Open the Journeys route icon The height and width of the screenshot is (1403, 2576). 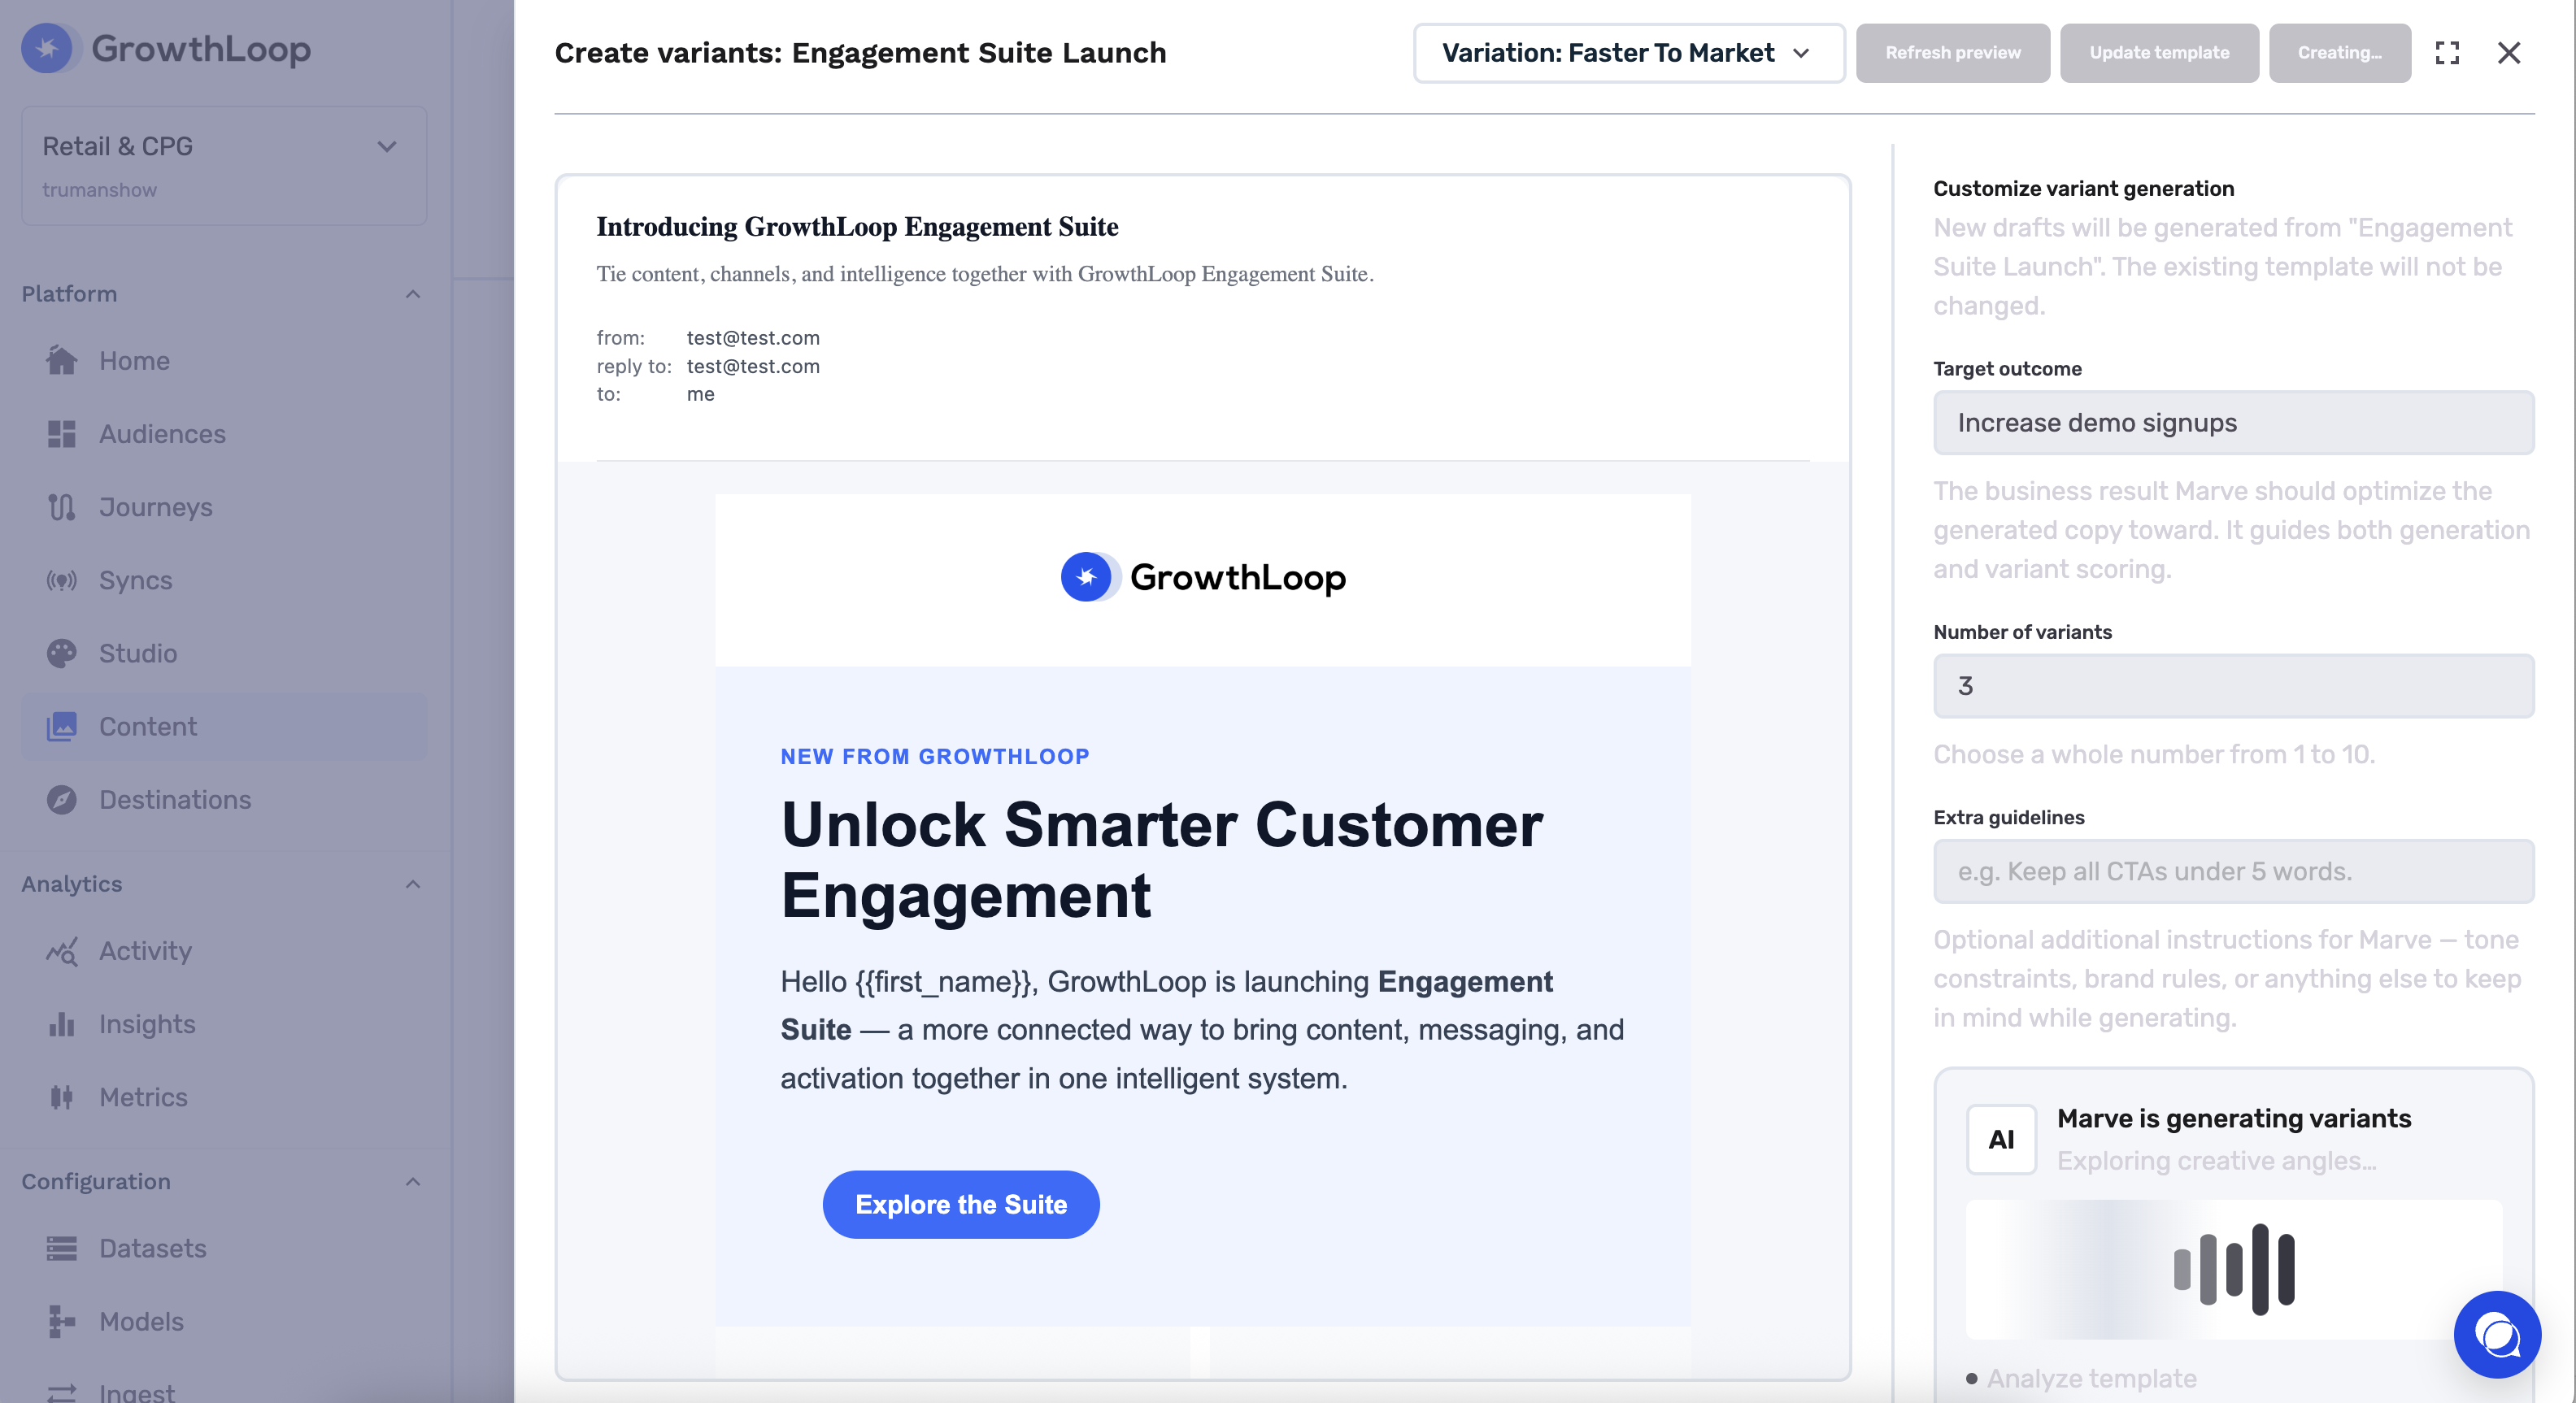[61, 507]
